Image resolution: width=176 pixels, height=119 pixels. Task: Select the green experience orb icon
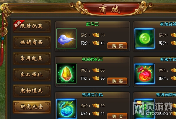point(145,38)
